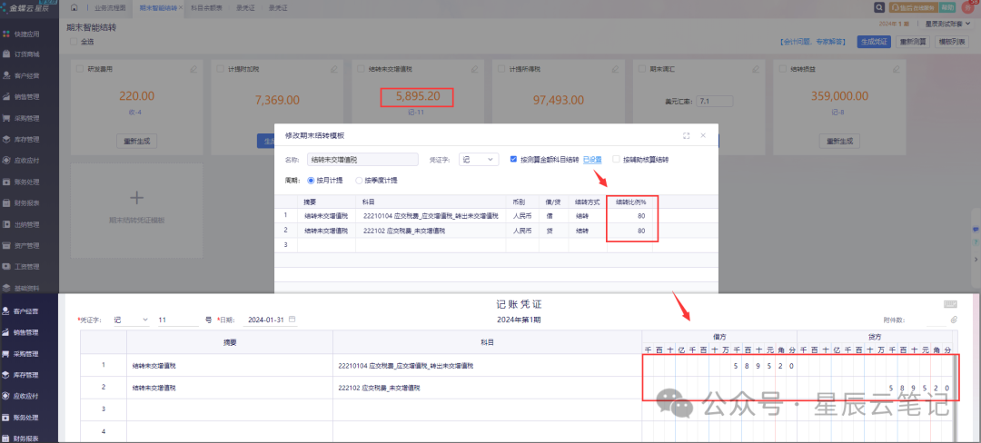Uncheck 按测算金额科目结转 checkbox

[513, 160]
